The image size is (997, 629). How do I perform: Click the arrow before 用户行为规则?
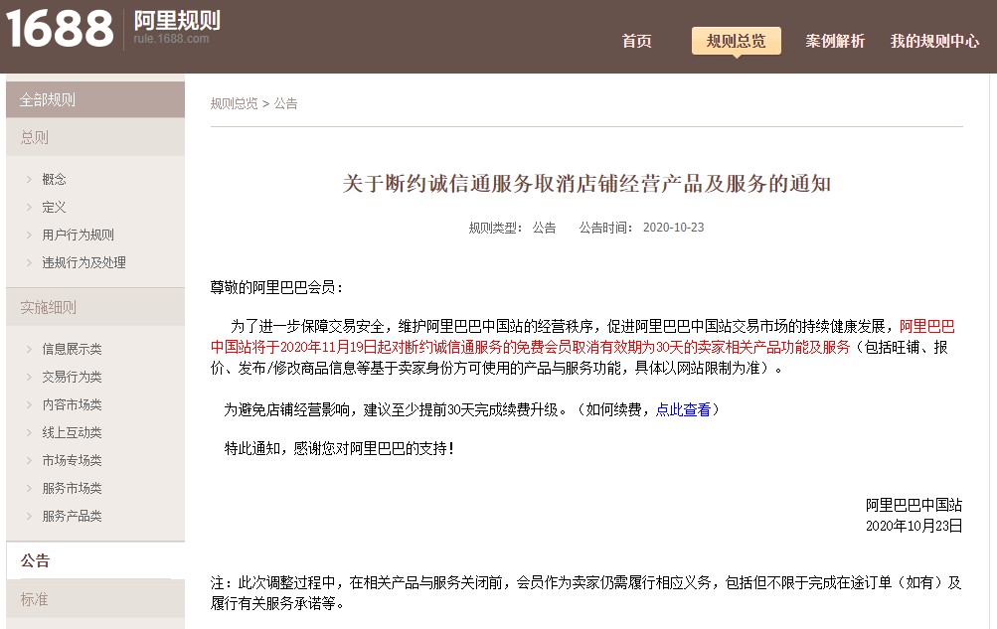click(29, 236)
